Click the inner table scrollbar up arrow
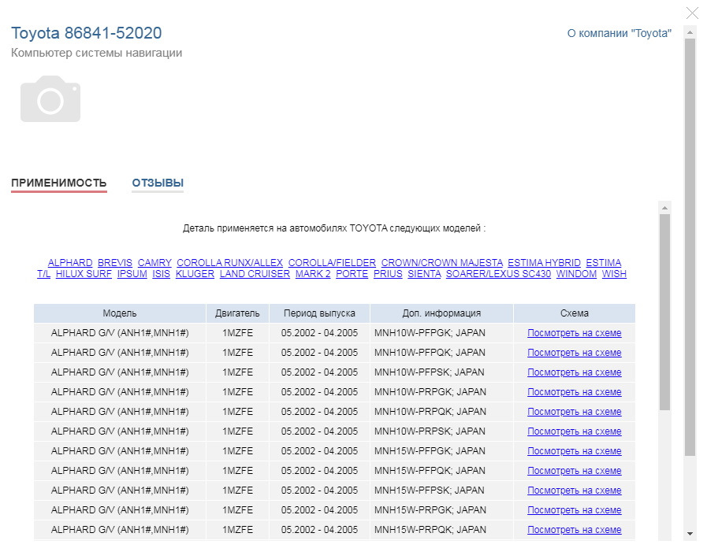The width and height of the screenshot is (707, 548). point(664,208)
